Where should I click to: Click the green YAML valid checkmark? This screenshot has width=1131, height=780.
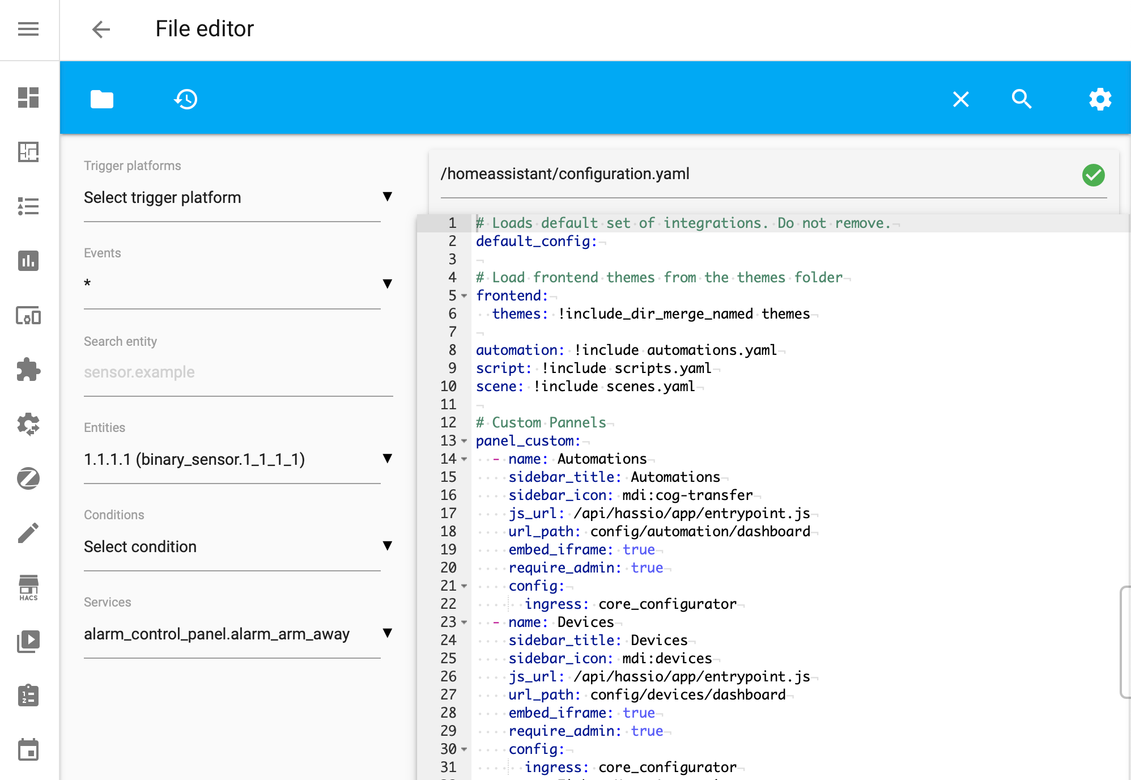point(1093,175)
